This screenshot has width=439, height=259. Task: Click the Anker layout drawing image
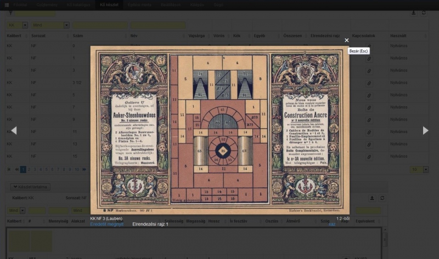(x=220, y=130)
